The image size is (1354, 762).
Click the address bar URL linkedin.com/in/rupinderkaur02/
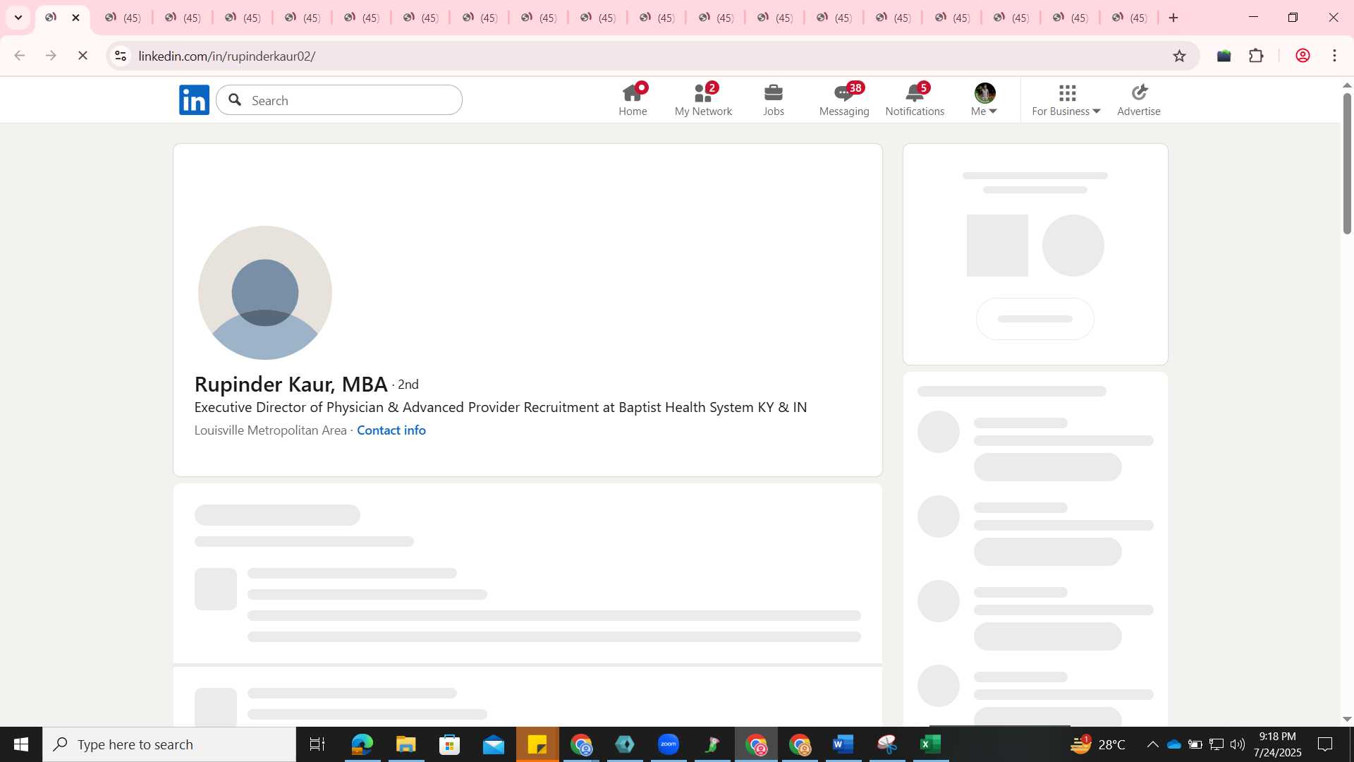pos(227,56)
